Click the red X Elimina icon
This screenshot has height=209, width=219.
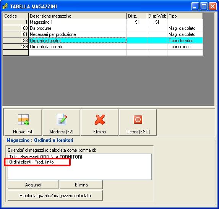[x=100, y=120]
